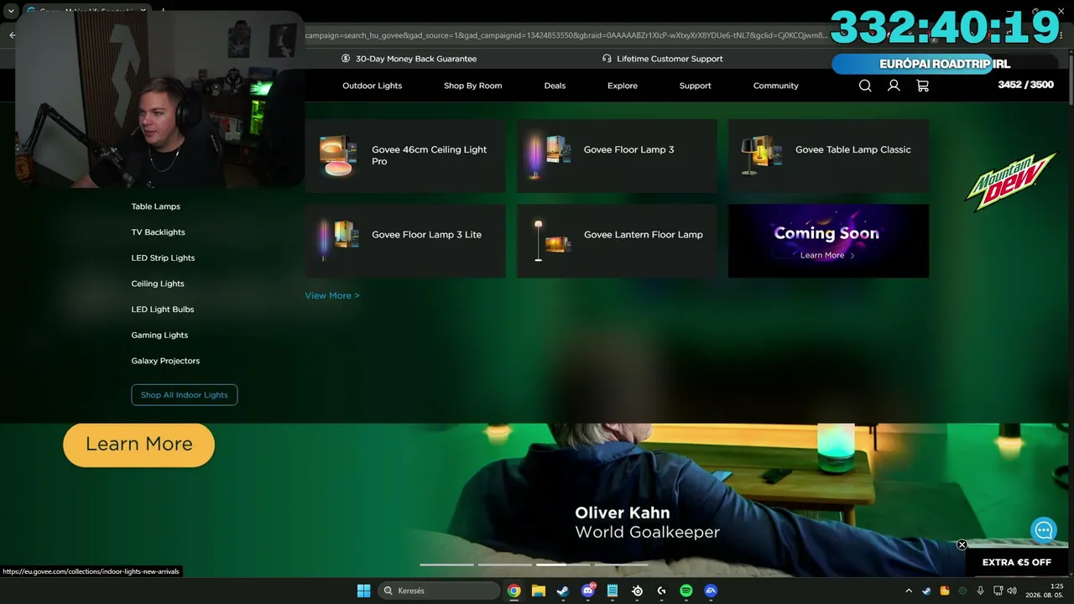
Task: Open the Notepad taskbar icon
Action: (612, 591)
